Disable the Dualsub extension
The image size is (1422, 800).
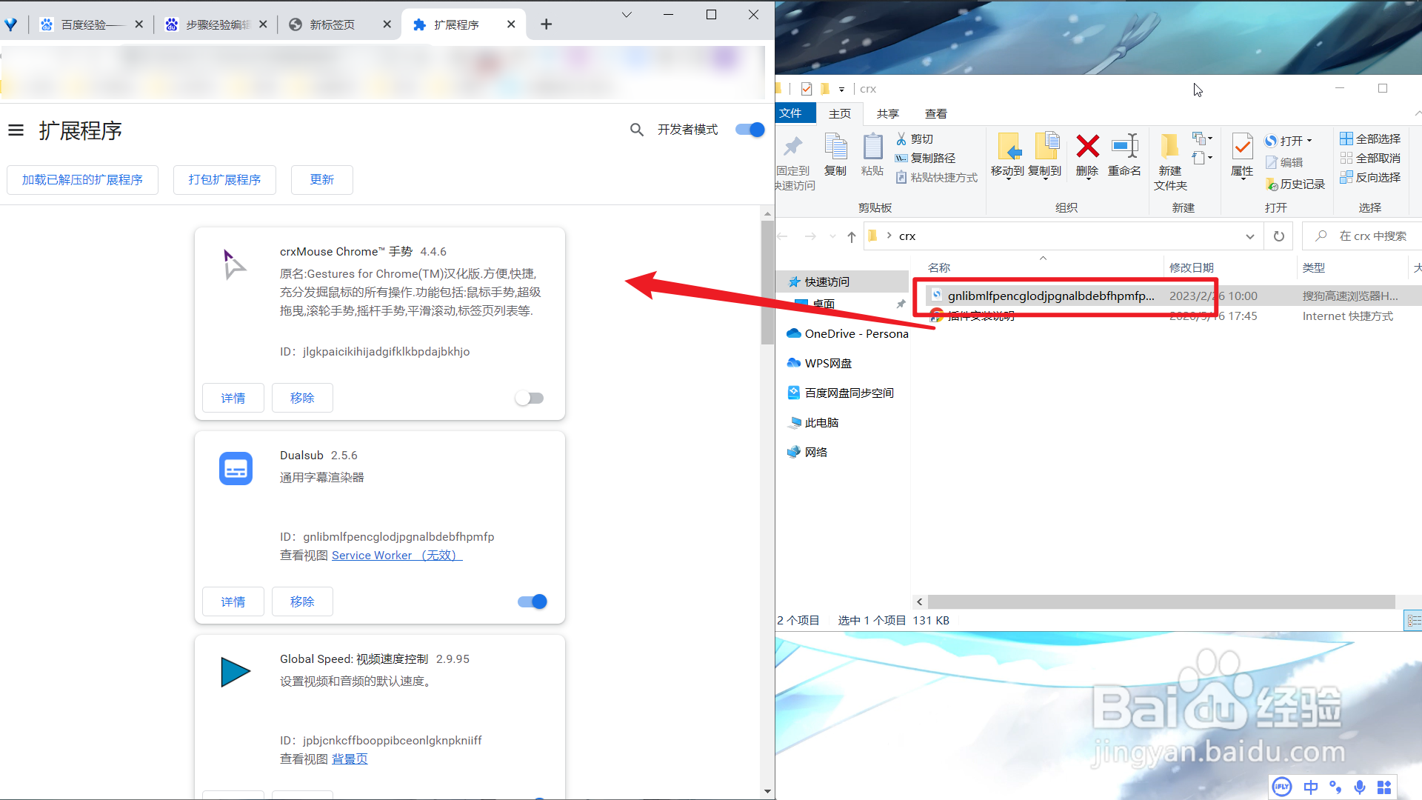pos(532,601)
